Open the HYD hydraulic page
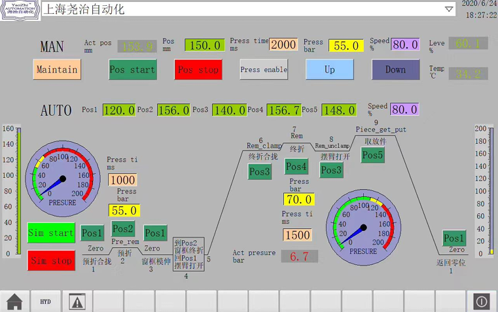The image size is (498, 312). click(45, 302)
